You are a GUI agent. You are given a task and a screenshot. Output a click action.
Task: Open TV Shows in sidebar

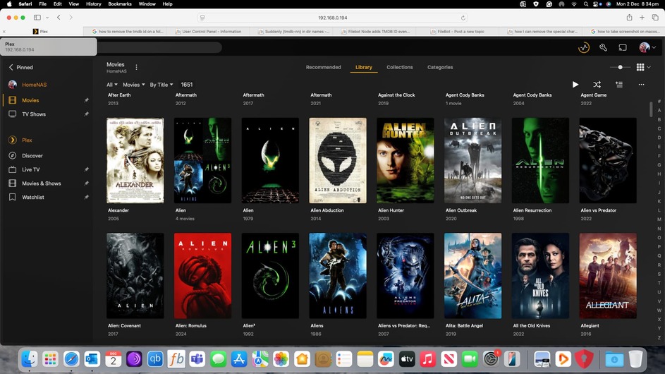tap(34, 114)
